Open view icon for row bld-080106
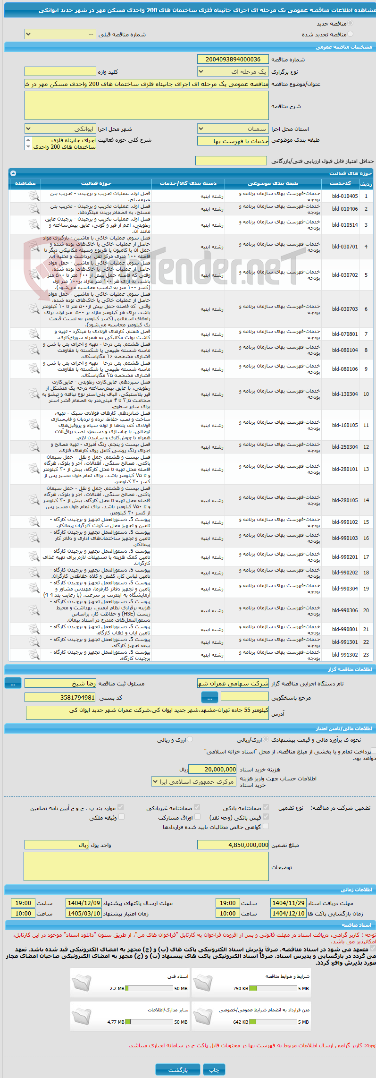 (x=34, y=369)
